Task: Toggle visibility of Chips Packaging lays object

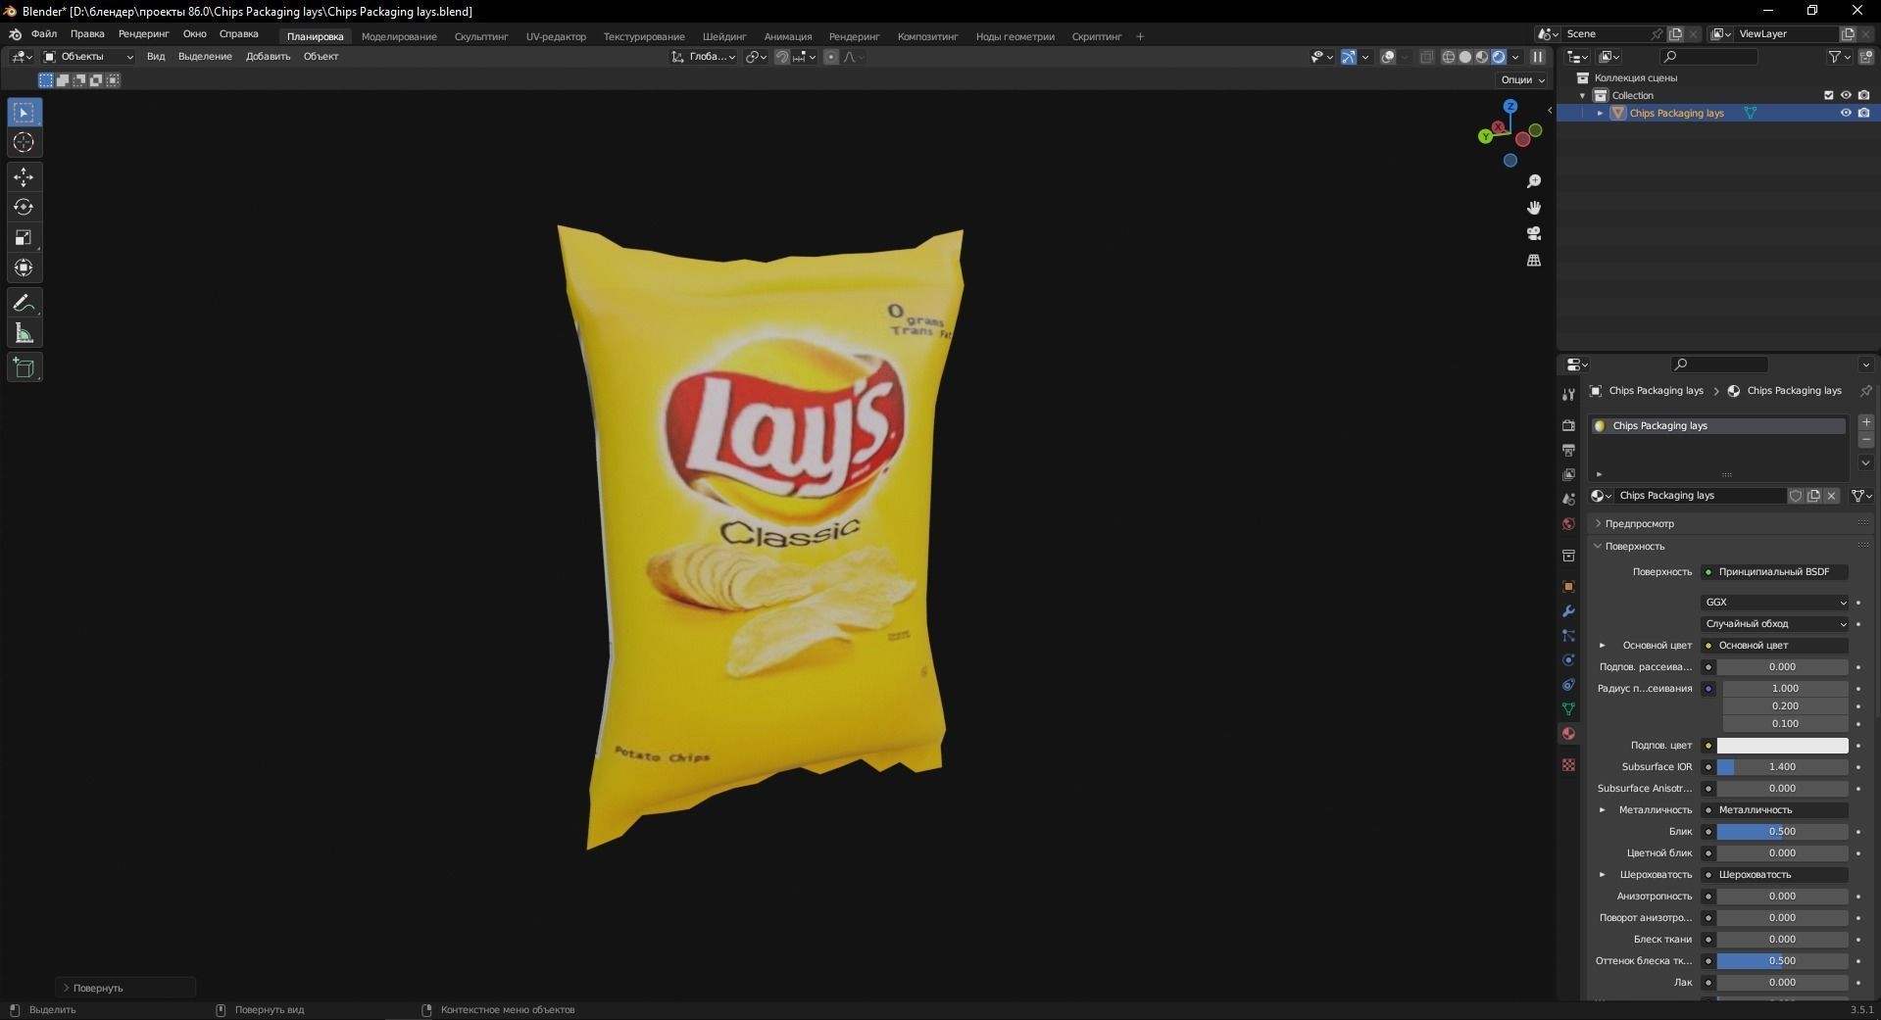Action: click(1847, 113)
